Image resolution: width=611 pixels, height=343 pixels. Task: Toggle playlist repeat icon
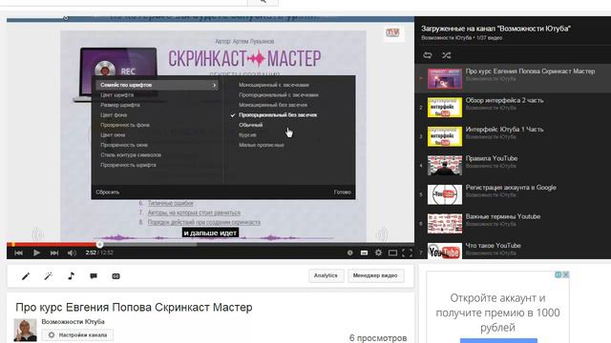click(x=428, y=55)
